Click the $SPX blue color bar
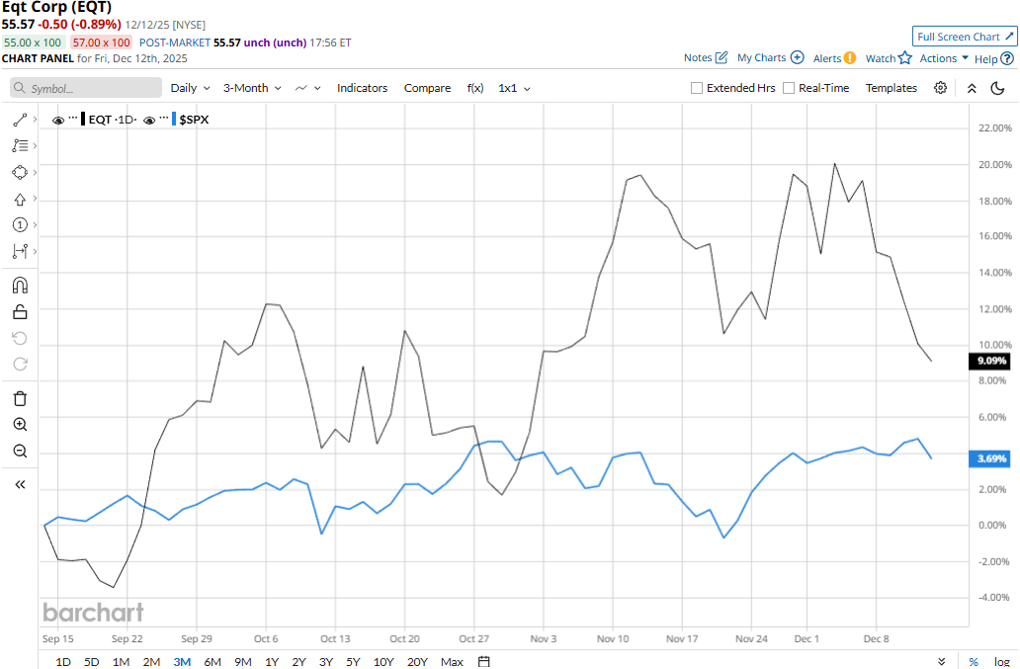This screenshot has width=1020, height=669. 174,120
